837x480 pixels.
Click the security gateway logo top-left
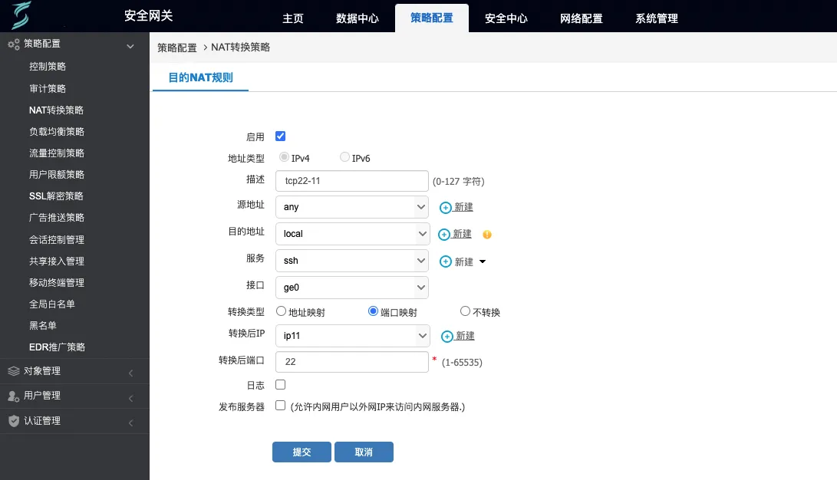click(22, 15)
